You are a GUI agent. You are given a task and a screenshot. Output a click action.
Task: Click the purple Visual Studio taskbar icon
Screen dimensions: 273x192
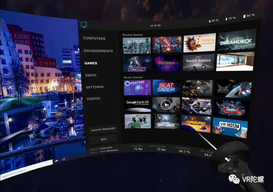[x=64, y=159]
